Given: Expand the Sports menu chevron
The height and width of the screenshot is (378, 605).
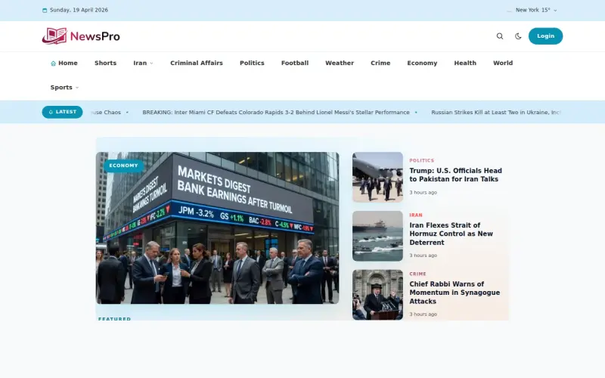Looking at the screenshot, I should coord(77,88).
